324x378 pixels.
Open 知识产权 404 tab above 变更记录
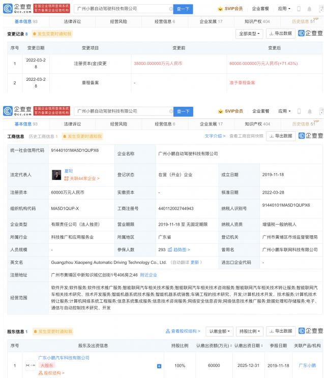257,21
